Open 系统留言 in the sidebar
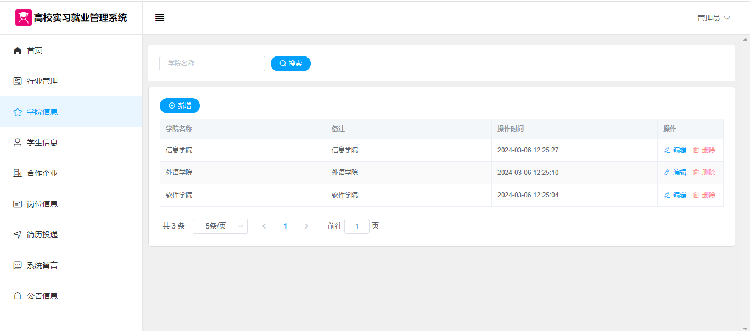 click(x=42, y=265)
